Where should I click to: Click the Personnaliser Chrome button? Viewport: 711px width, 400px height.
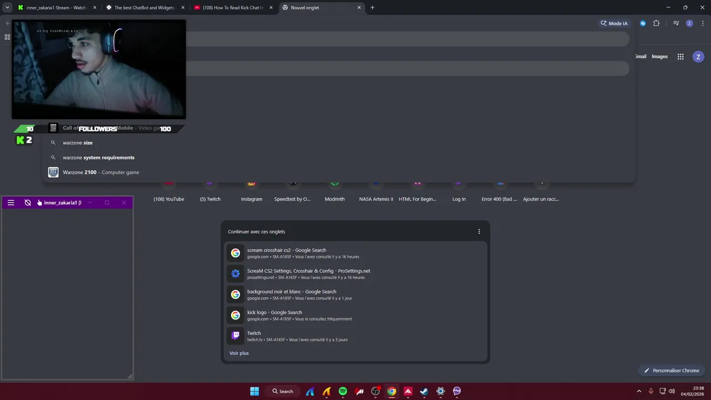(x=672, y=371)
